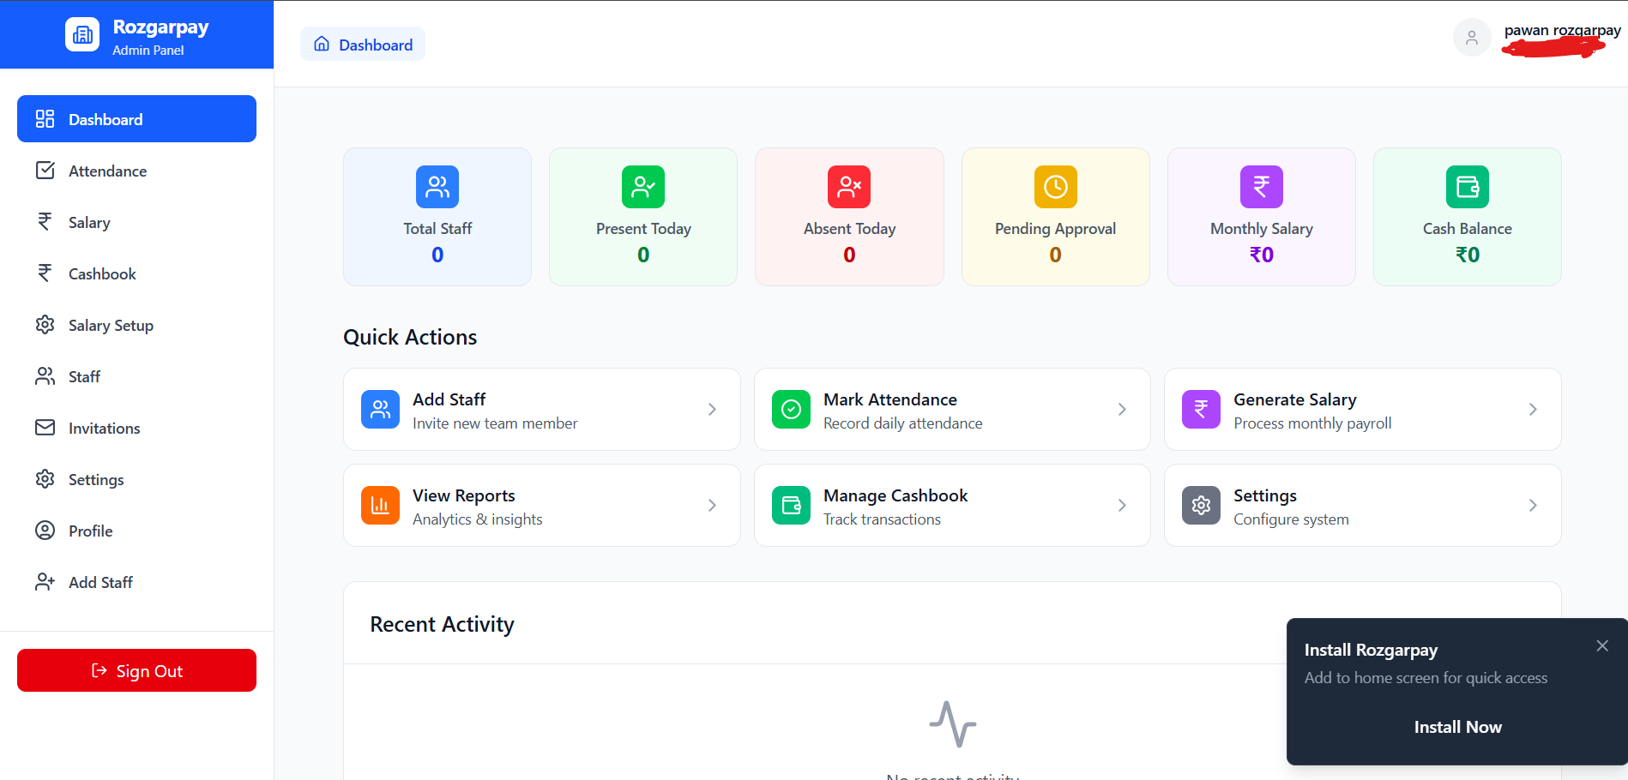This screenshot has height=780, width=1628.
Task: Click the "Admin Panel" subtitle text
Action: click(x=148, y=51)
